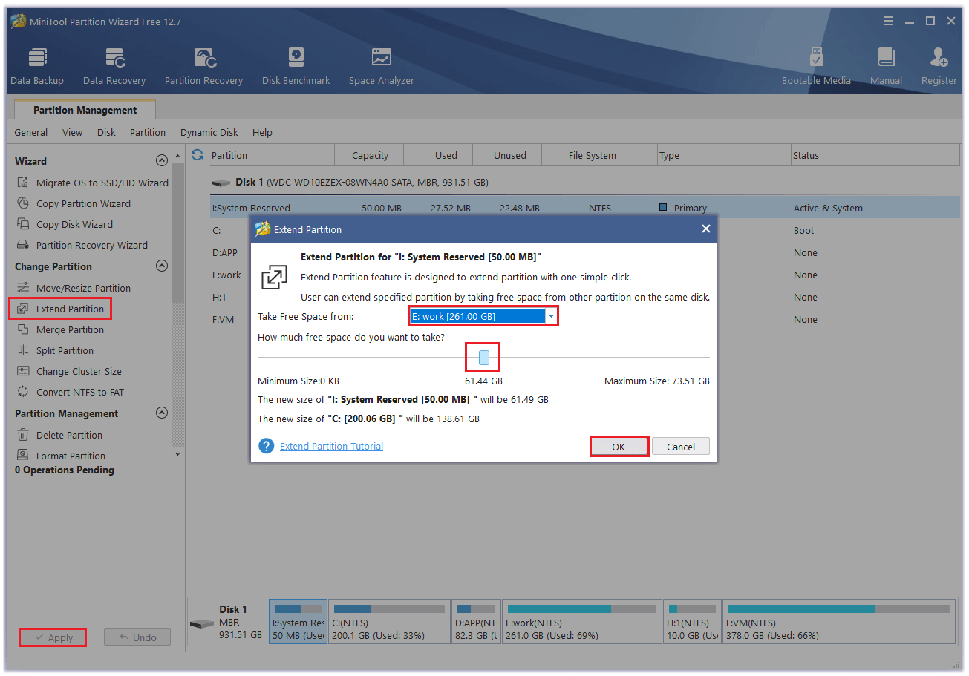Create Bootable Media
The width and height of the screenshot is (969, 676).
(816, 67)
